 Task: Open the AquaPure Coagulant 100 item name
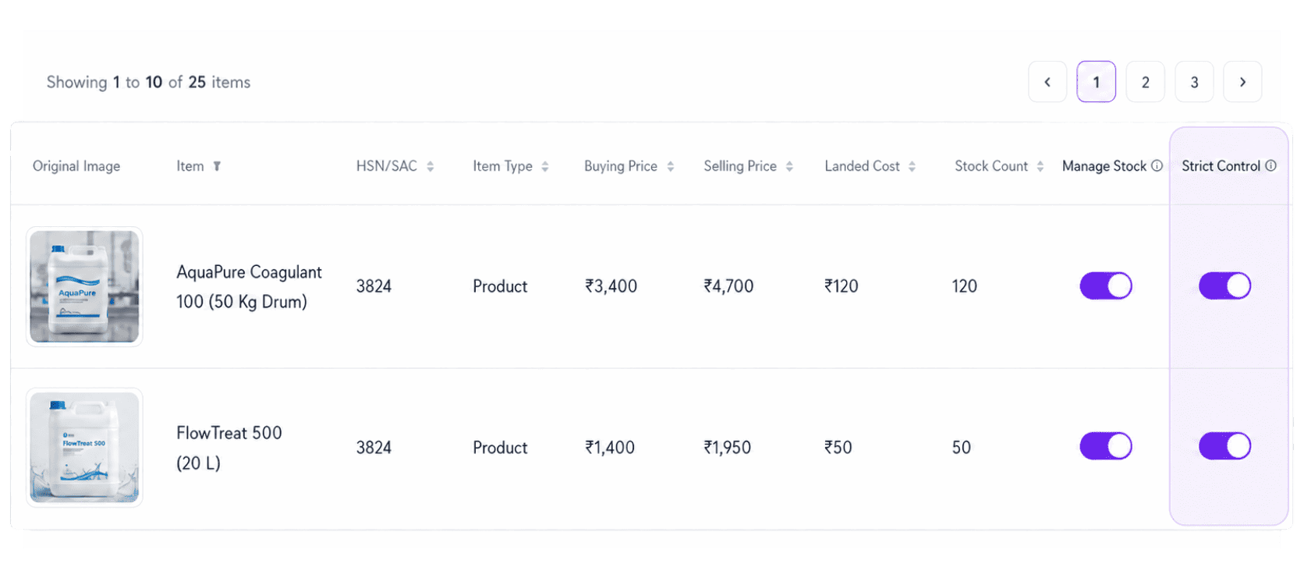click(x=249, y=286)
